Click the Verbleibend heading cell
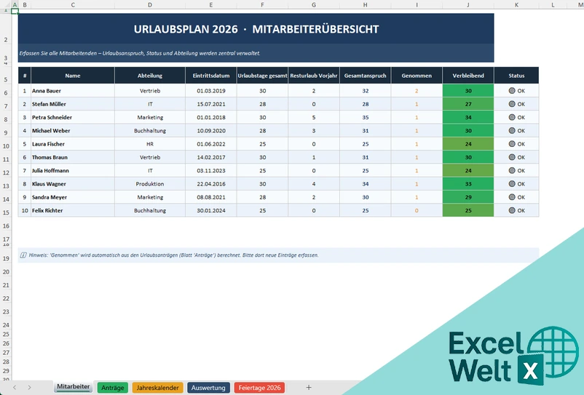 (468, 76)
